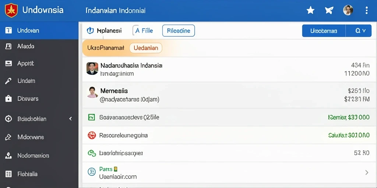The width and height of the screenshot is (377, 188).
Task: Click the bird-shaped icon in top bar
Action: [x=329, y=10]
